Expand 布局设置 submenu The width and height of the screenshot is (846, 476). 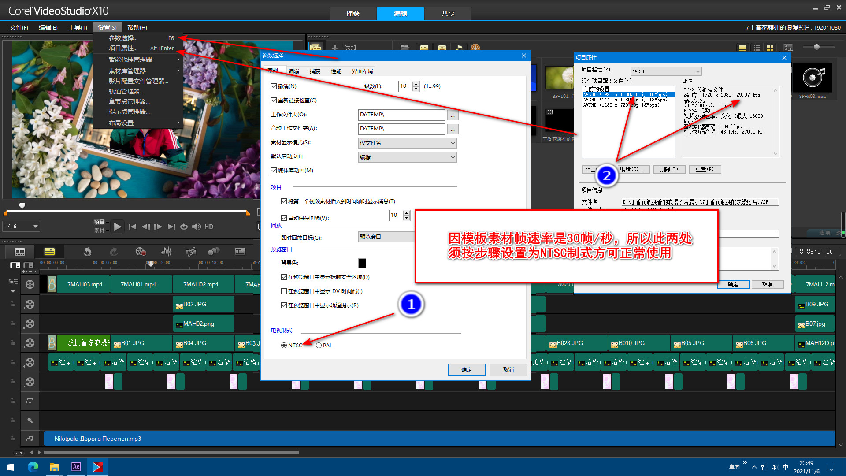click(138, 123)
